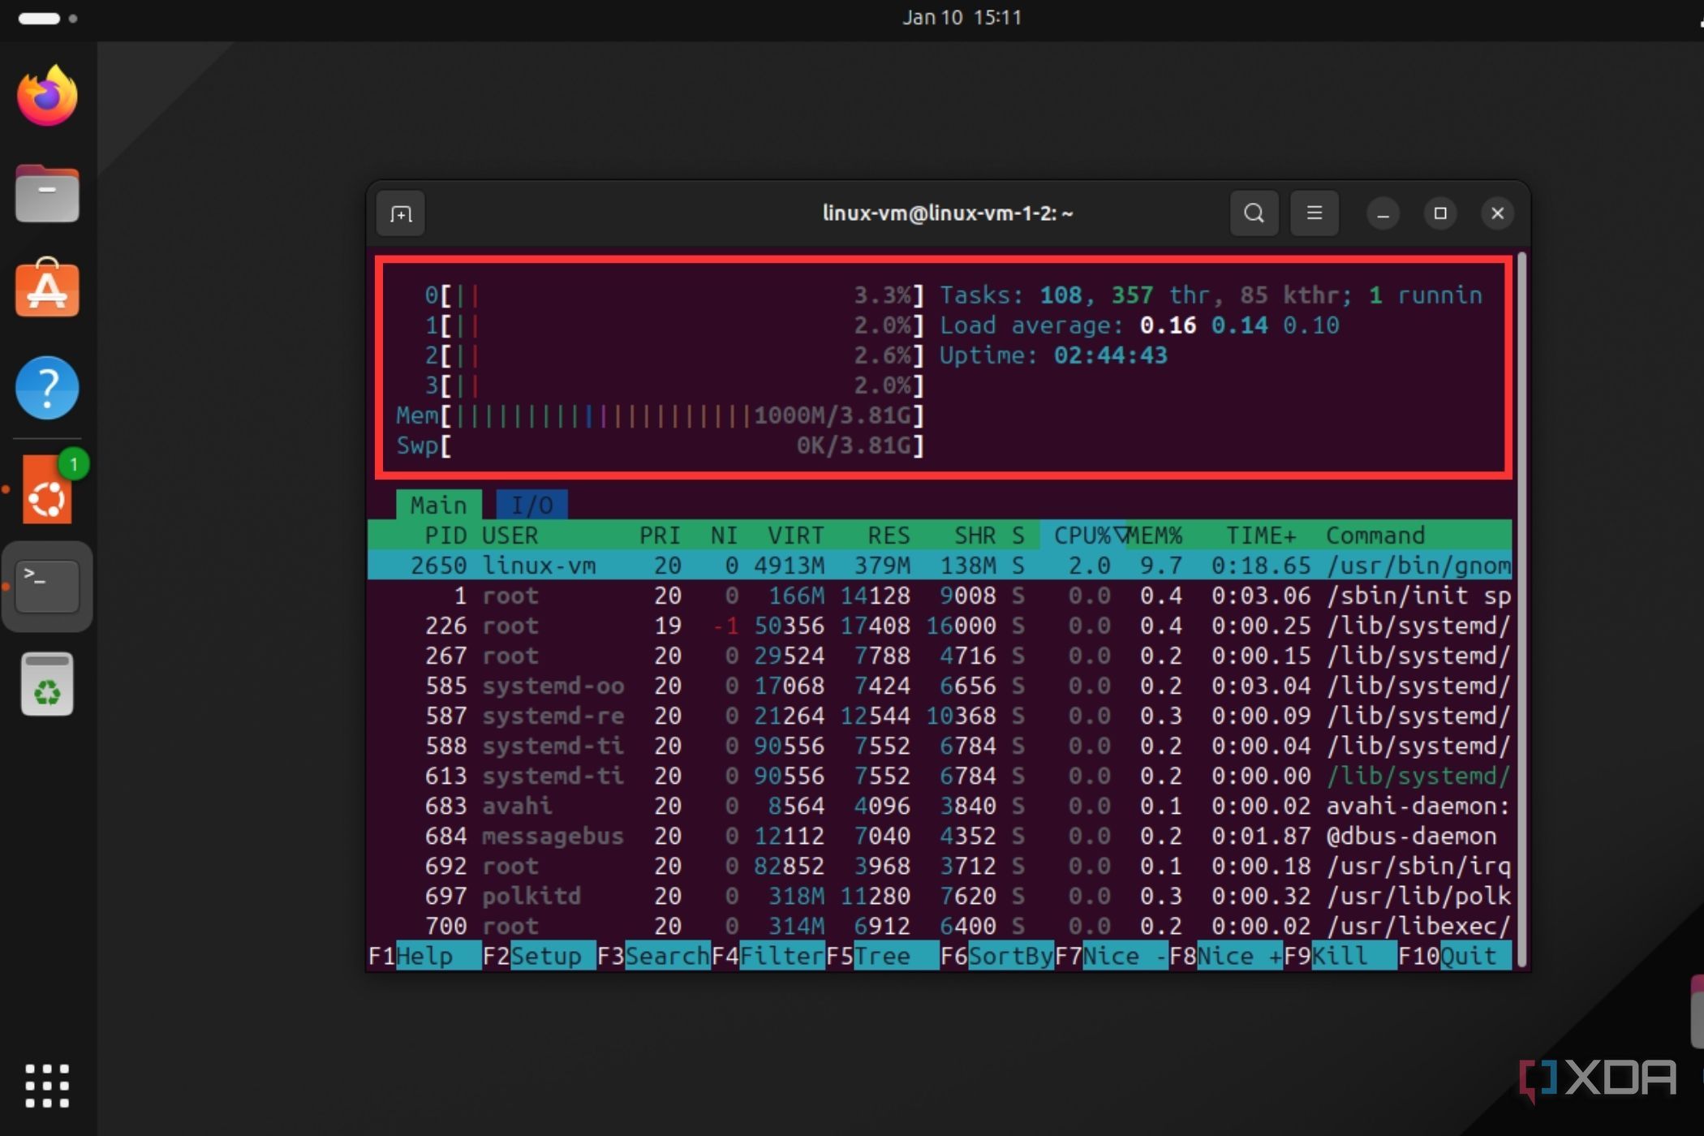Launch Firefox from the dock
Image resolution: width=1704 pixels, height=1136 pixels.
(47, 96)
